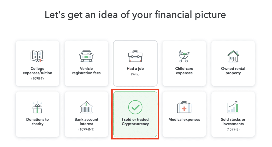This screenshot has width=272, height=147.
Task: Pick the Medical expenses label
Action: pyautogui.click(x=184, y=119)
